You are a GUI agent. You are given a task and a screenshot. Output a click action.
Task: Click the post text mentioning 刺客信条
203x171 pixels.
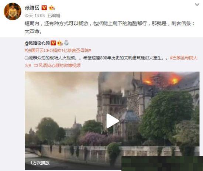[110, 27]
